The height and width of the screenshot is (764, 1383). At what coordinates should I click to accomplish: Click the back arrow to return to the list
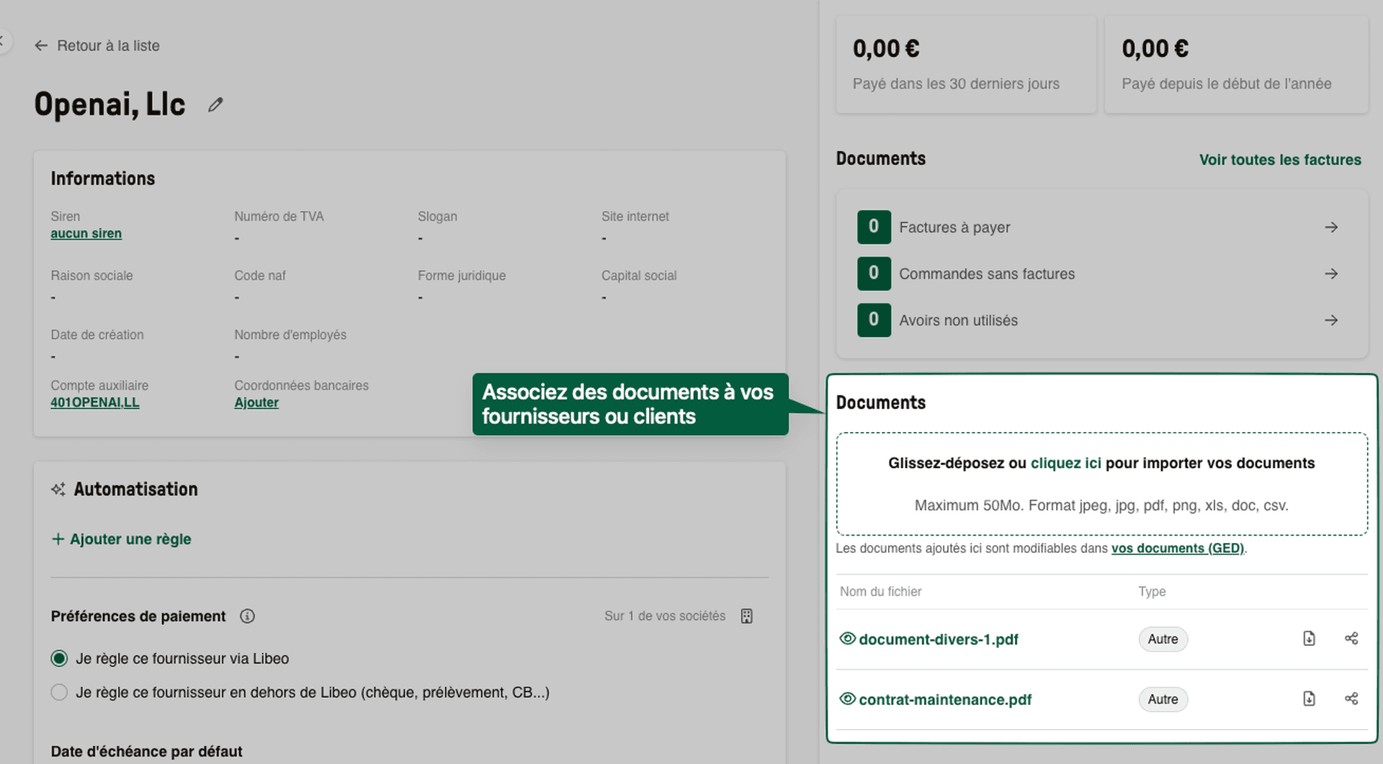click(x=41, y=45)
